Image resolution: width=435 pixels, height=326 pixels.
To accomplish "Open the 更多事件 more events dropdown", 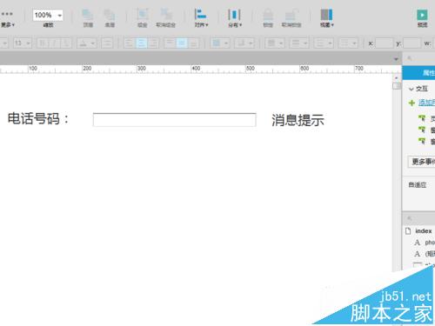I will coord(421,162).
